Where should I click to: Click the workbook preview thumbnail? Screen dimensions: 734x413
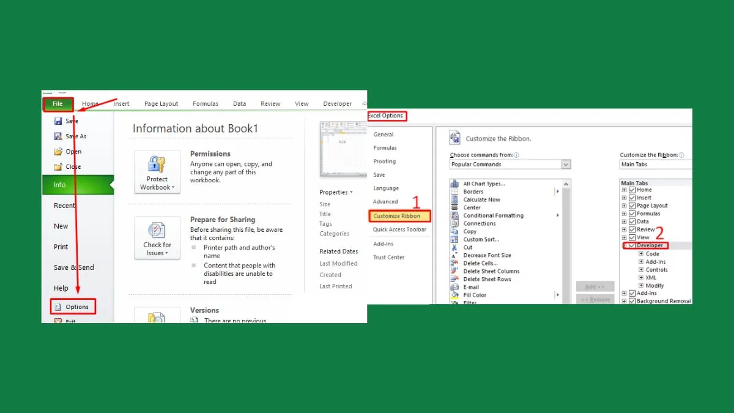pyautogui.click(x=343, y=149)
